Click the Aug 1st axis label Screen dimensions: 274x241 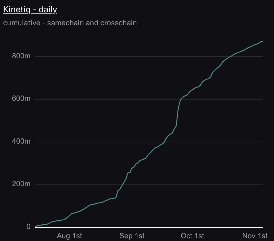point(69,235)
